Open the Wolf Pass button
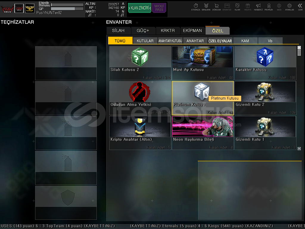305x229 pixels. [x=159, y=8]
